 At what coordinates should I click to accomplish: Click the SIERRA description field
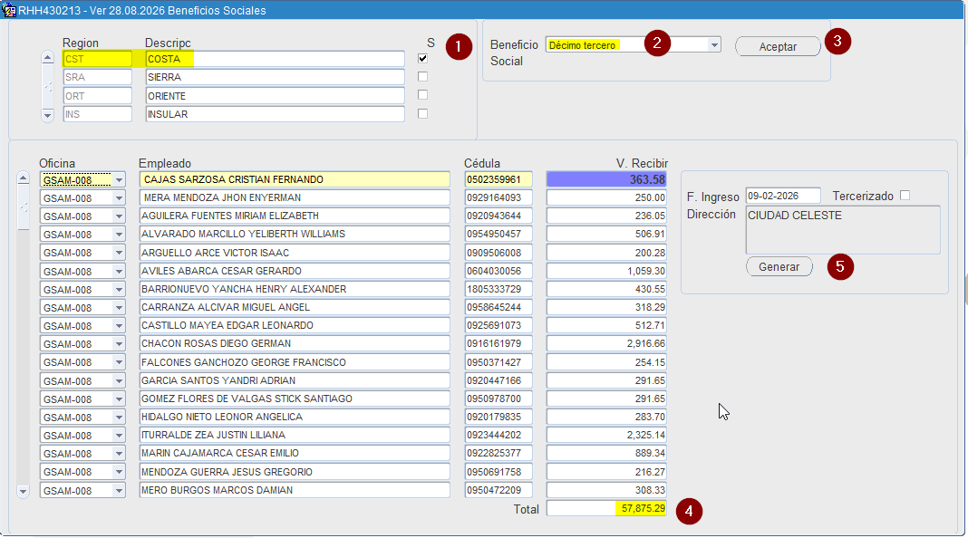[x=276, y=77]
